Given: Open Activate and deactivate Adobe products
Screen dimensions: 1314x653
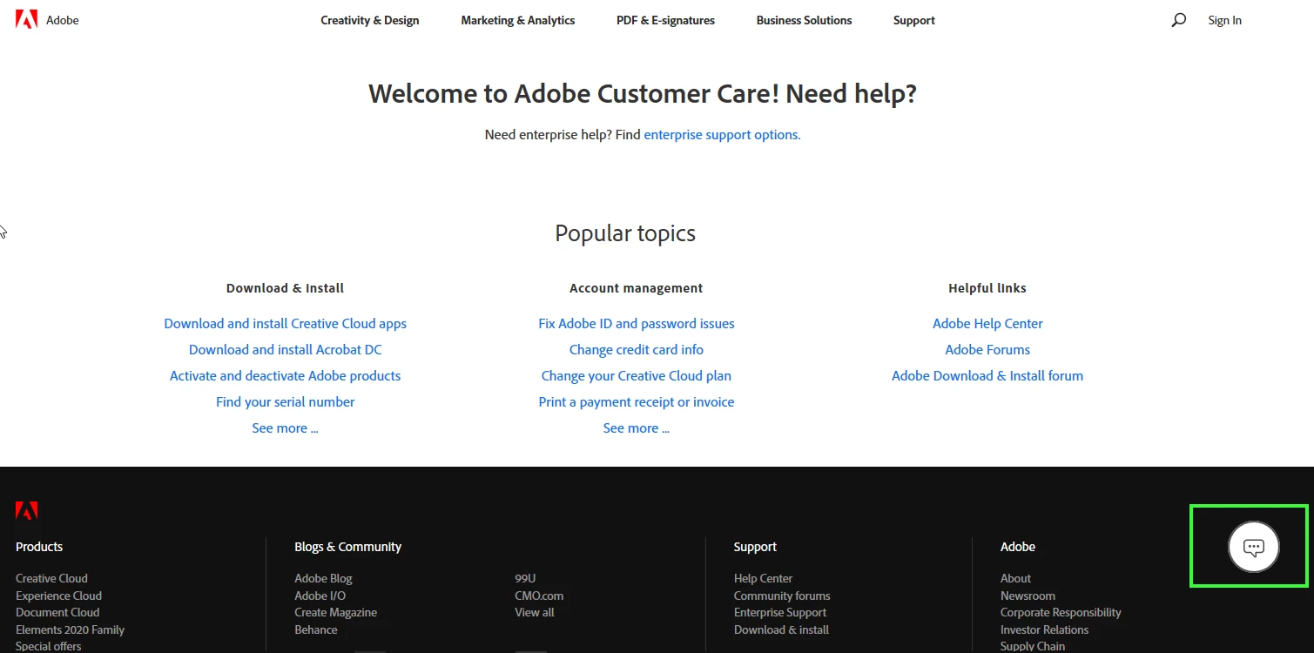Looking at the screenshot, I should [286, 375].
